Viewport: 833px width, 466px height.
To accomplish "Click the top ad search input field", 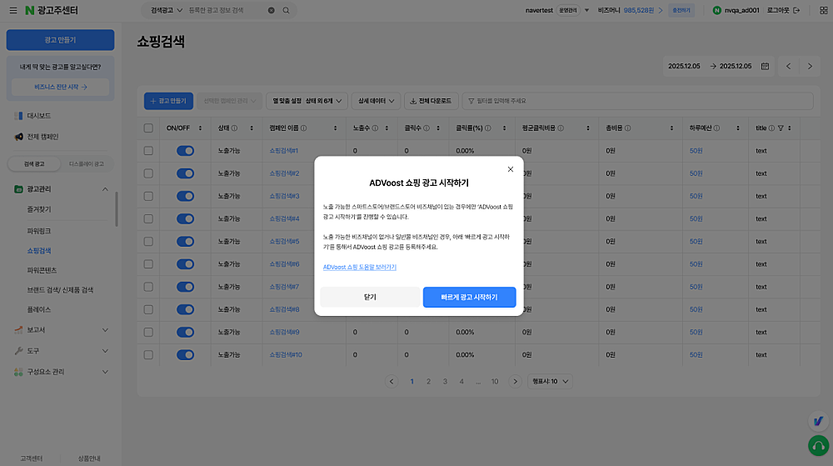I will tap(227, 10).
